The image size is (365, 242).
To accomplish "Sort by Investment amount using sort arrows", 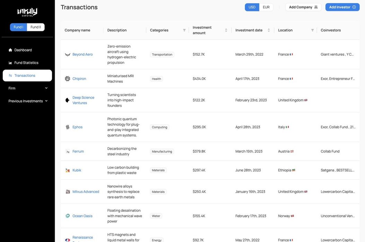I will click(226, 30).
